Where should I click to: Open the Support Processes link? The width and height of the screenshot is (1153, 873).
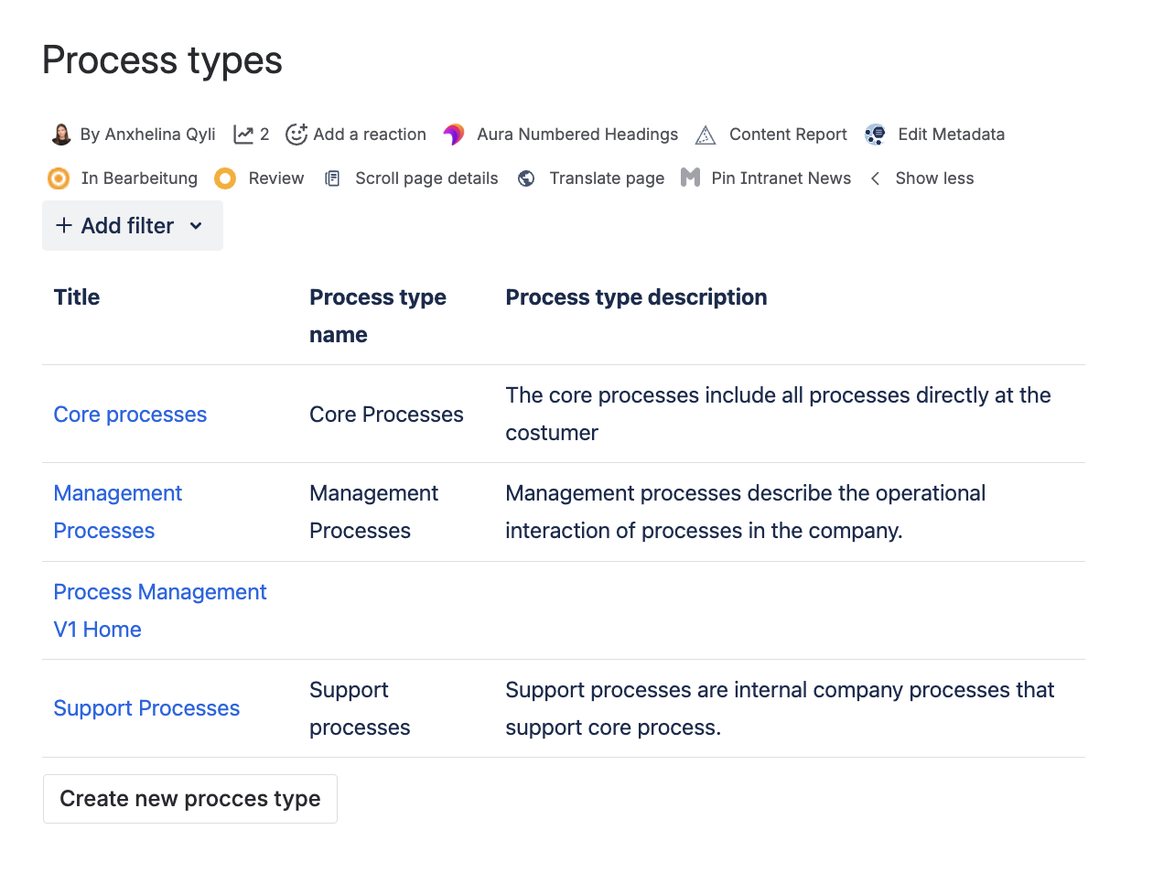(x=146, y=708)
